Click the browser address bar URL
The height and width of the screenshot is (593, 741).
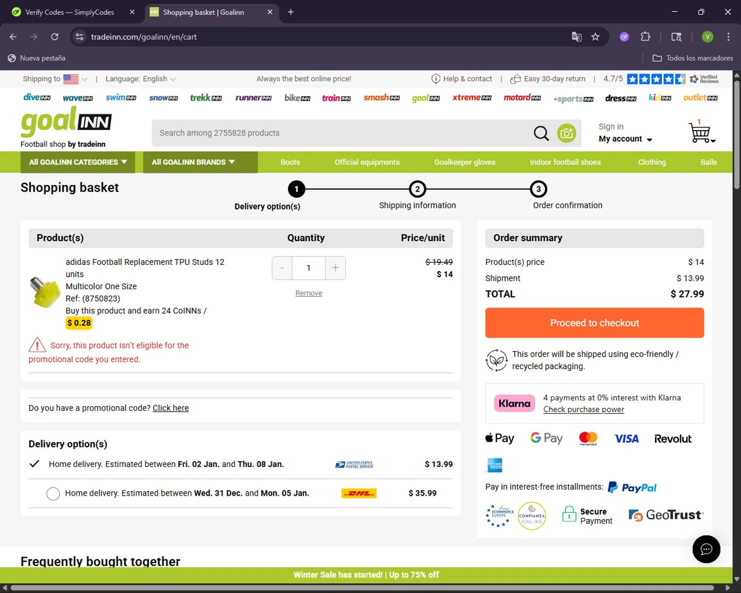pos(144,37)
